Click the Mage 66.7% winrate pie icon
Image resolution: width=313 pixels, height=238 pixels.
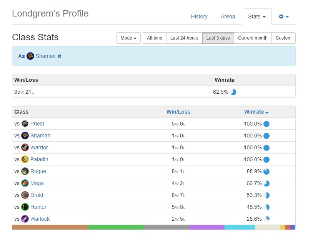[266, 183]
